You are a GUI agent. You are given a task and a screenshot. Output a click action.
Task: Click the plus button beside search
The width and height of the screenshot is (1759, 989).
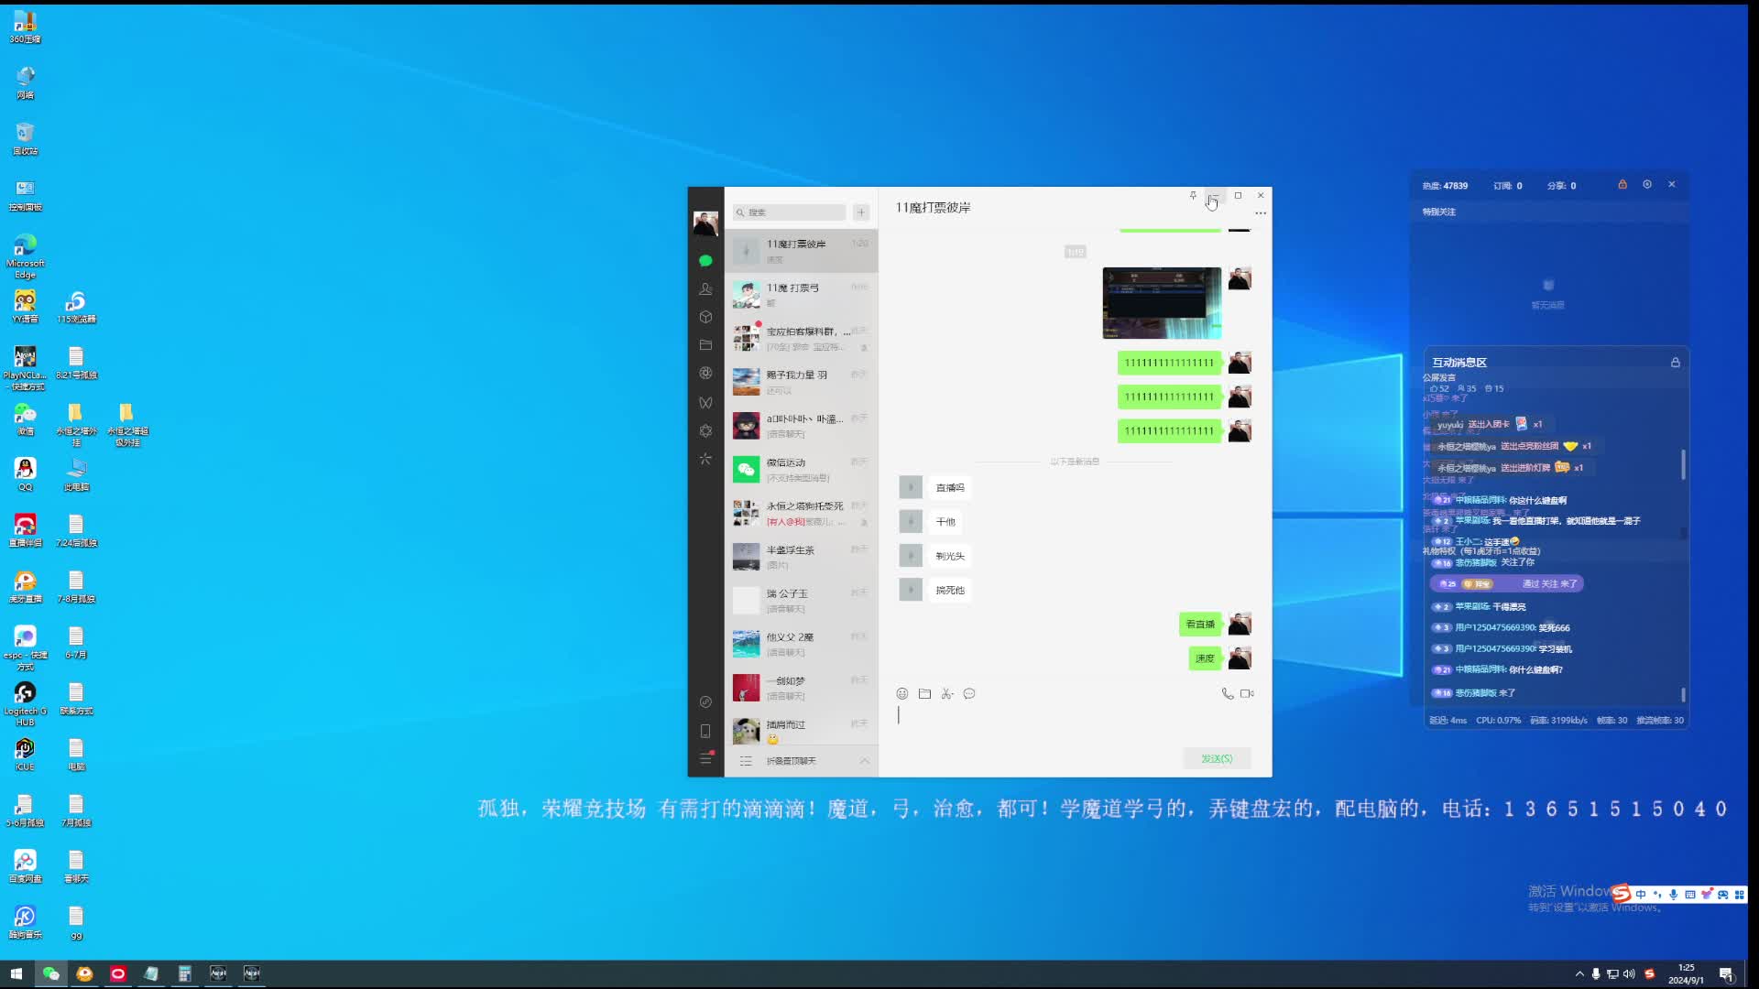861,212
